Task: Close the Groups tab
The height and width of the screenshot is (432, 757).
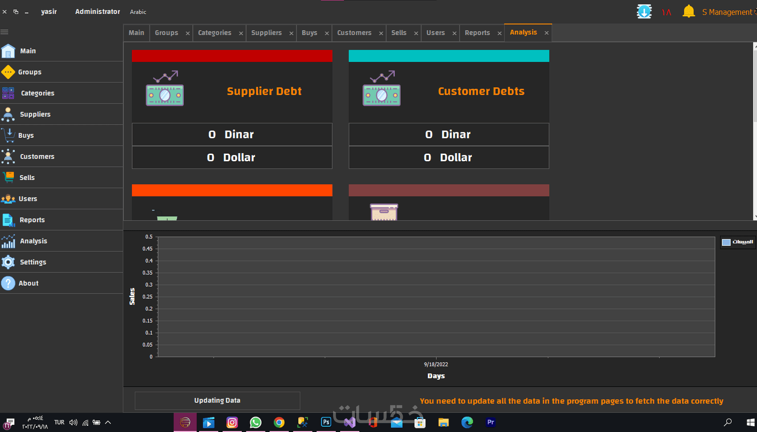Action: point(188,33)
